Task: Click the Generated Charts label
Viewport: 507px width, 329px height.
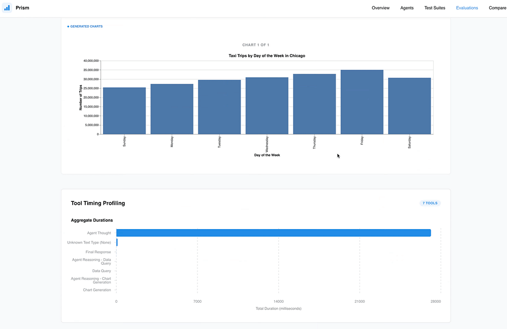Action: [x=85, y=27]
